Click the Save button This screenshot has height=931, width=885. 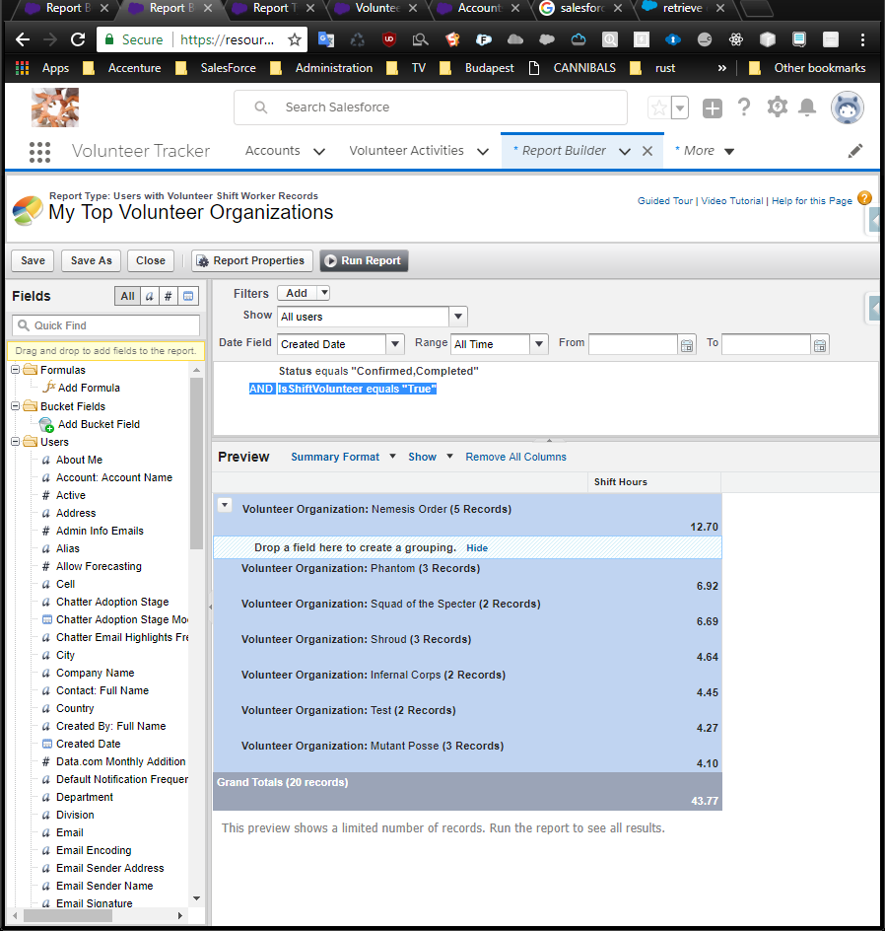tap(33, 260)
